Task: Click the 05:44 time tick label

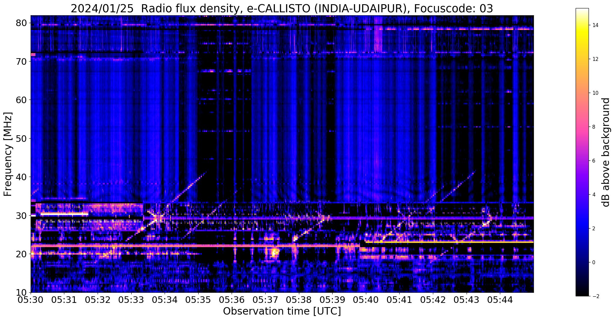Action: [x=500, y=300]
